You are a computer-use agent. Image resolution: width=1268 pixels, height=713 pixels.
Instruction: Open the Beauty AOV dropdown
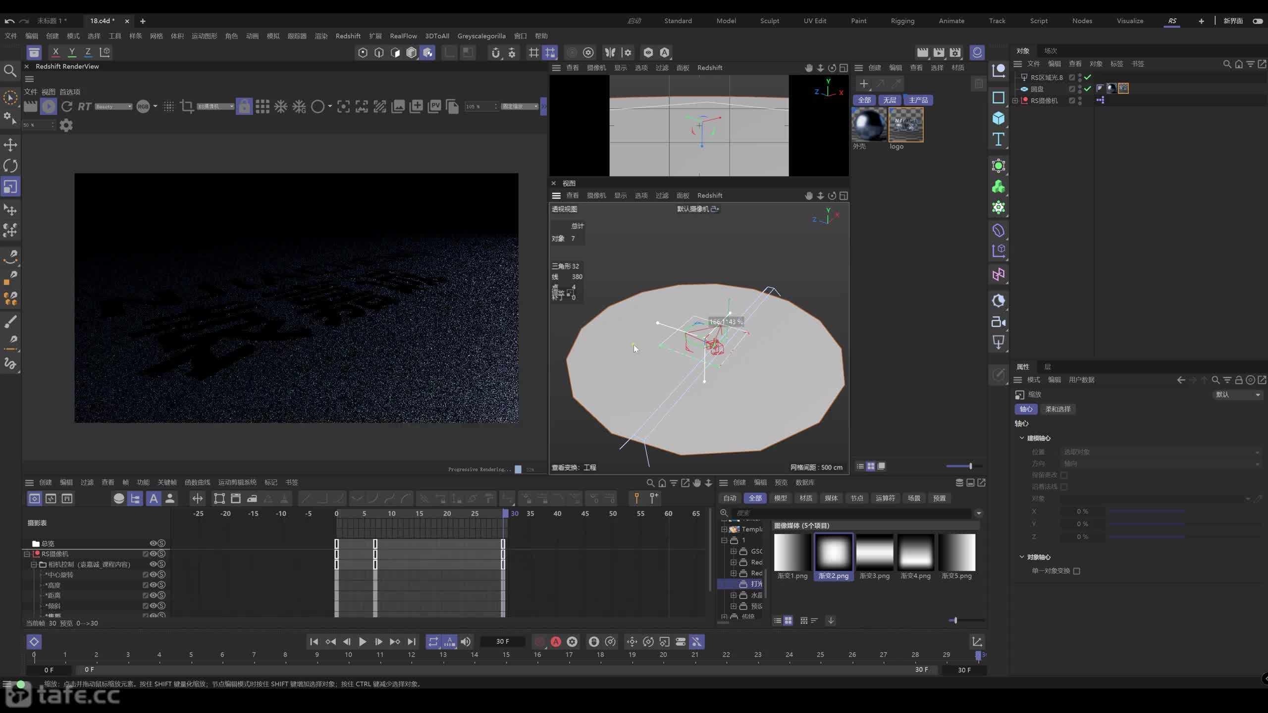click(x=113, y=106)
